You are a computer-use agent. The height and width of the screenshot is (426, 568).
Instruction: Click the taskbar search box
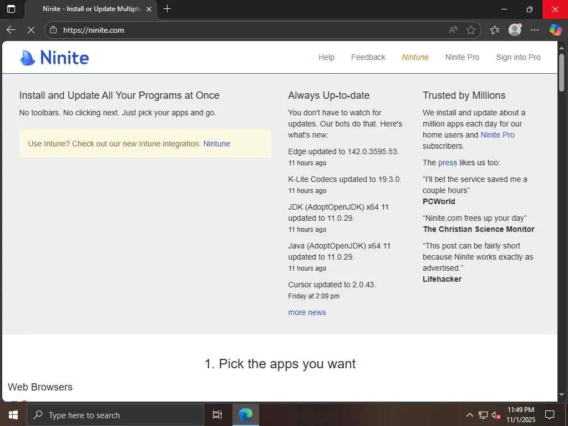[x=115, y=415]
